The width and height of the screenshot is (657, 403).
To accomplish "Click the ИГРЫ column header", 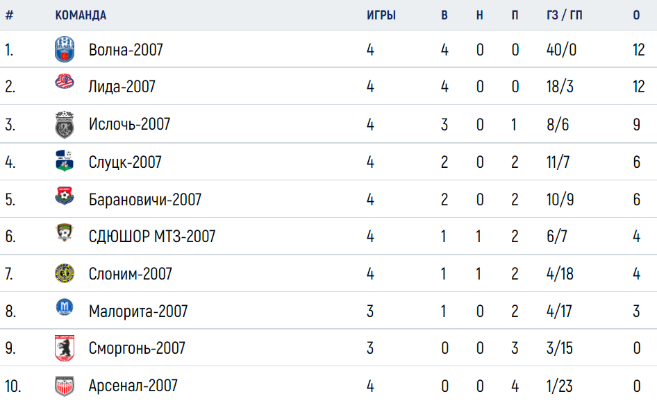I will (381, 15).
